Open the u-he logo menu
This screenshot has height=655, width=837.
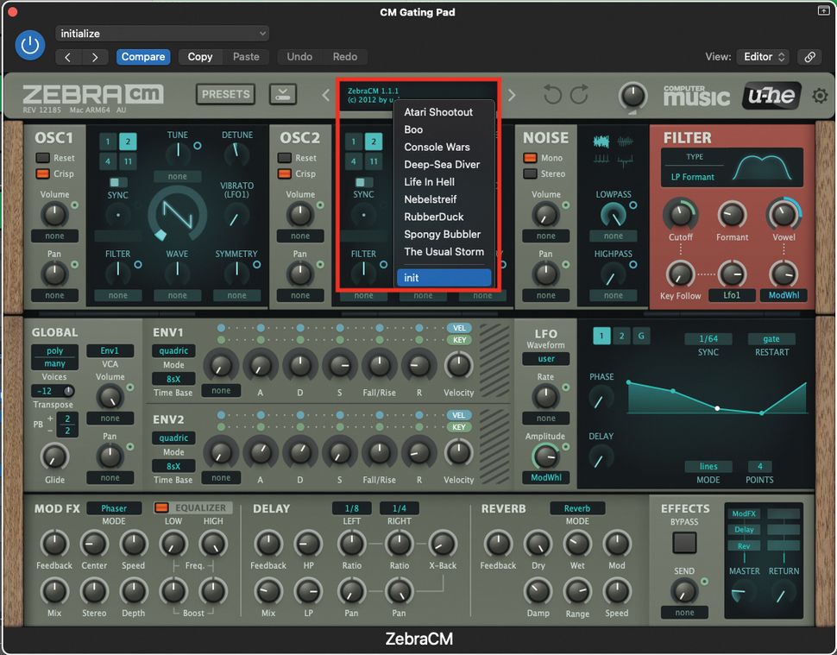pyautogui.click(x=770, y=96)
